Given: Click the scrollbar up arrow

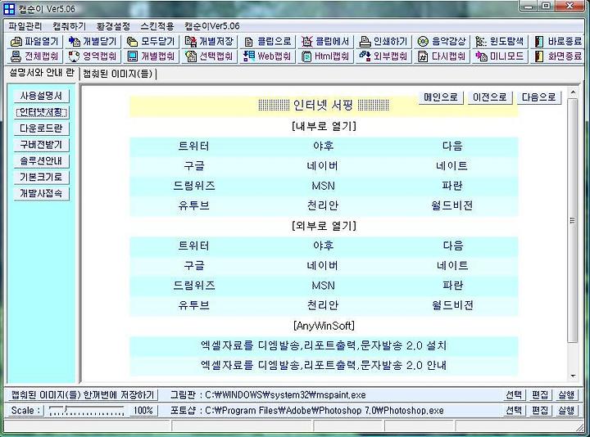Looking at the screenshot, I should [573, 92].
